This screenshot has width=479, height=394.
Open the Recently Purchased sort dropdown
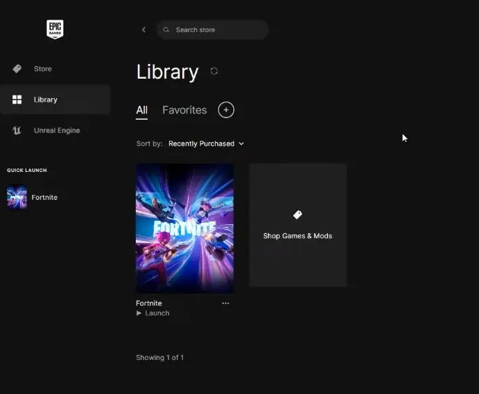(x=206, y=143)
